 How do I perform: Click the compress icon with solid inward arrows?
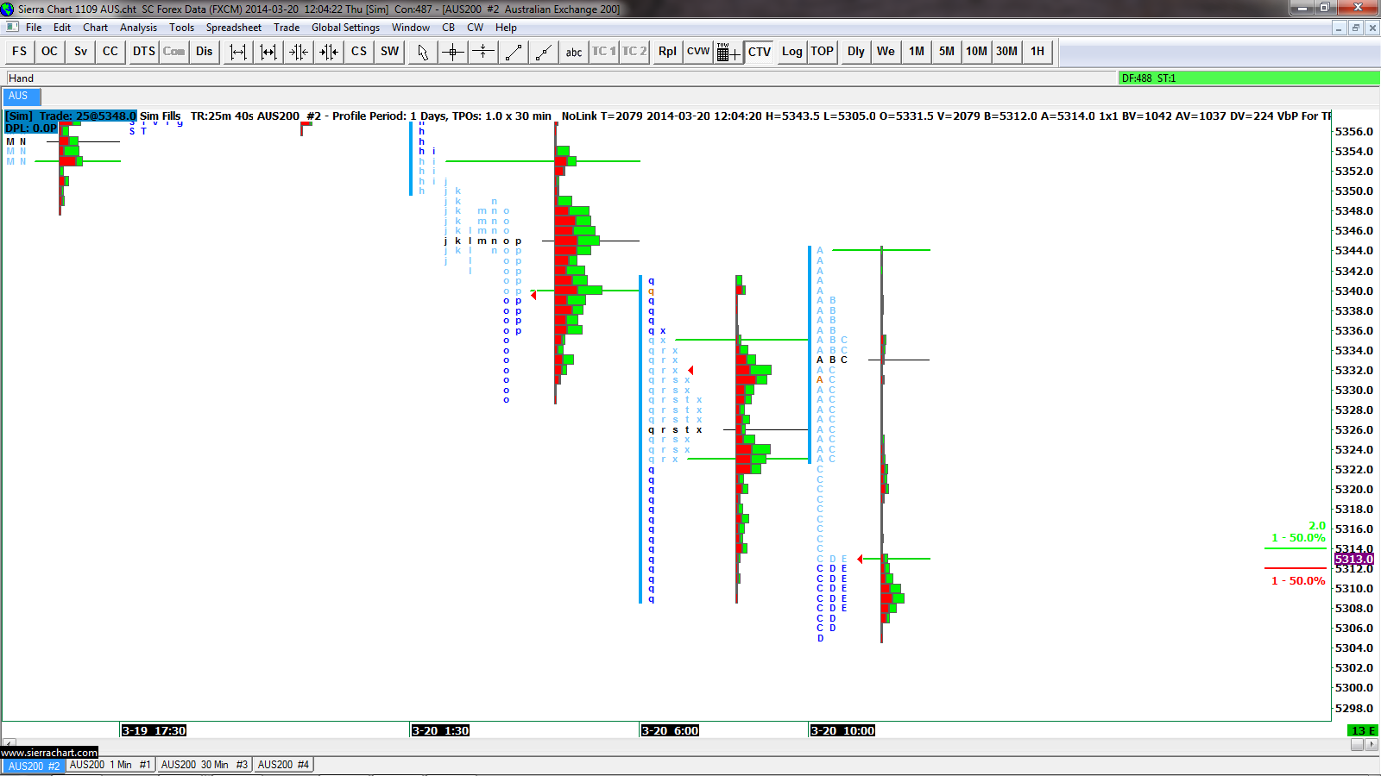tap(329, 52)
